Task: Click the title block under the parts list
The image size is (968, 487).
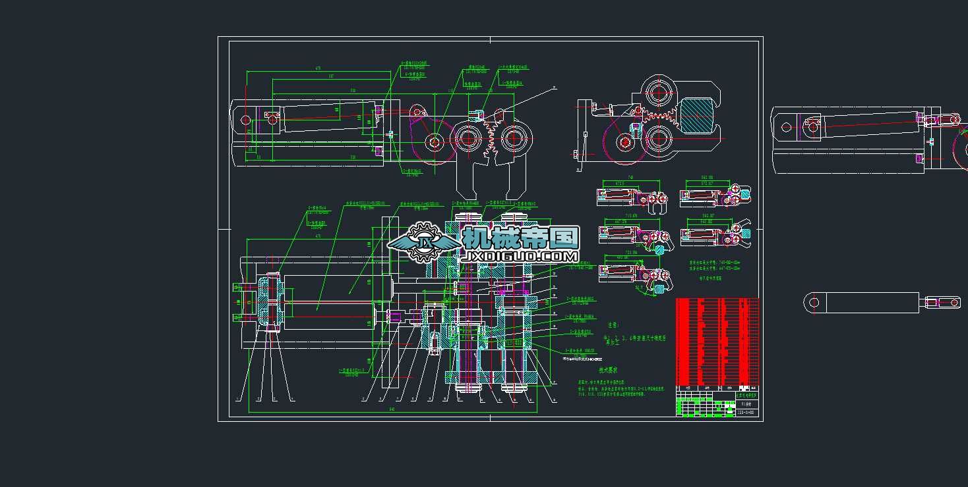Action: click(x=718, y=401)
